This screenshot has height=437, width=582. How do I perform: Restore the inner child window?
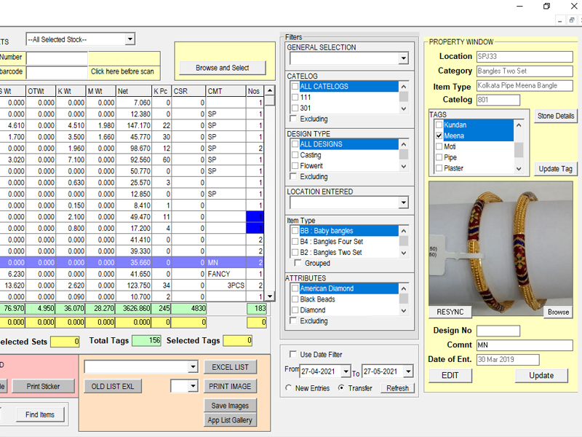(x=572, y=20)
